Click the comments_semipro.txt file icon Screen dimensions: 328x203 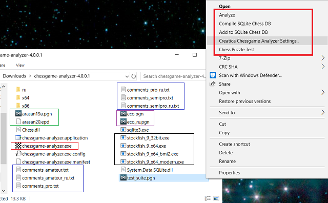123,97
